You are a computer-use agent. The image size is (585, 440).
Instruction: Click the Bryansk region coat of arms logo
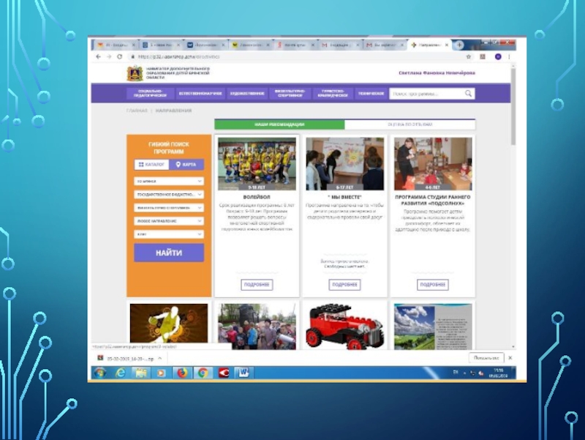pyautogui.click(x=135, y=73)
